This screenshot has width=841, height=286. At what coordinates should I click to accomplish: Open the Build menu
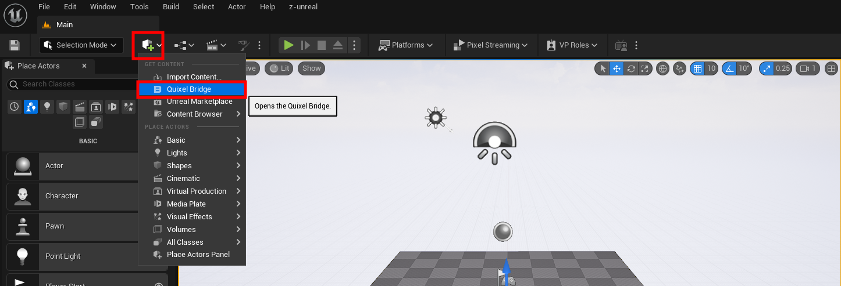click(x=171, y=7)
